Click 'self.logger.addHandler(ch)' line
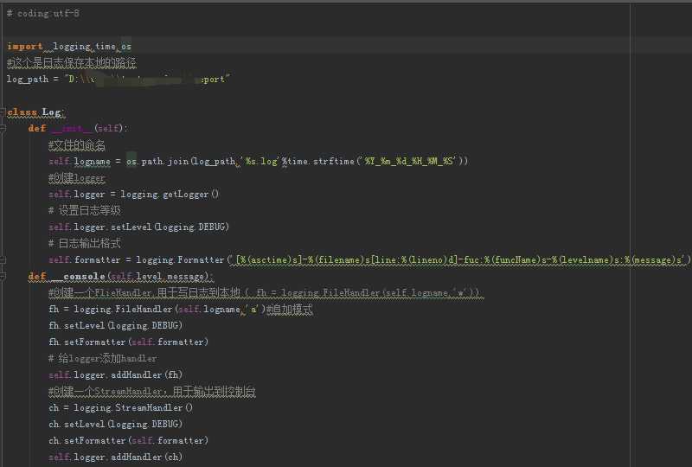The image size is (692, 467). click(x=116, y=457)
